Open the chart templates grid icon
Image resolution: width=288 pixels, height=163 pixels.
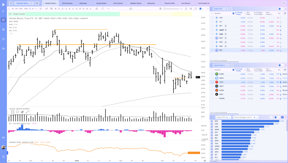51,9
